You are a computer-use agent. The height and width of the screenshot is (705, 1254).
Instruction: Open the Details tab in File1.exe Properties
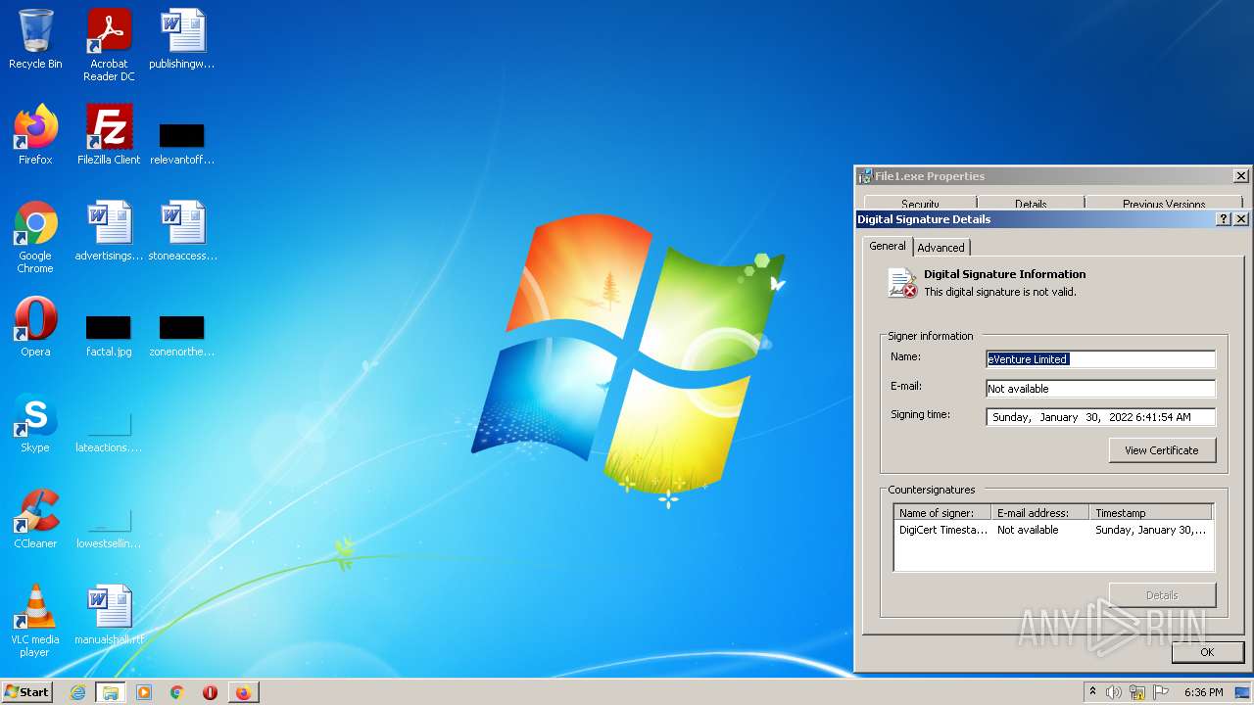1031,204
